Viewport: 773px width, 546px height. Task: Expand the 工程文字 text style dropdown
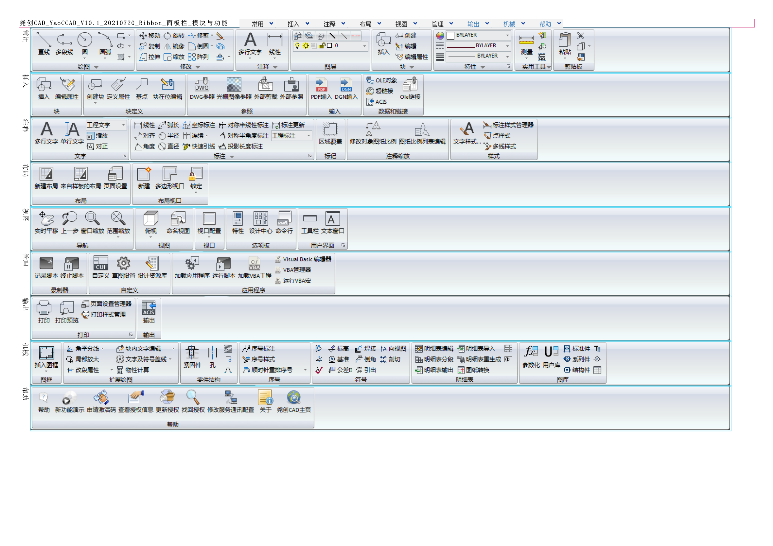tap(123, 125)
